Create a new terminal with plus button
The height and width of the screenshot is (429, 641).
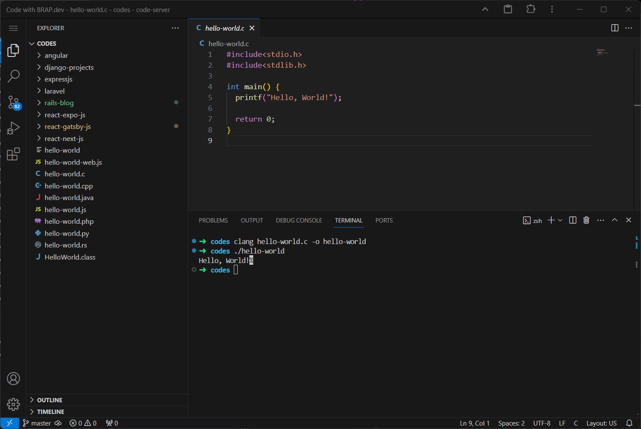(551, 220)
